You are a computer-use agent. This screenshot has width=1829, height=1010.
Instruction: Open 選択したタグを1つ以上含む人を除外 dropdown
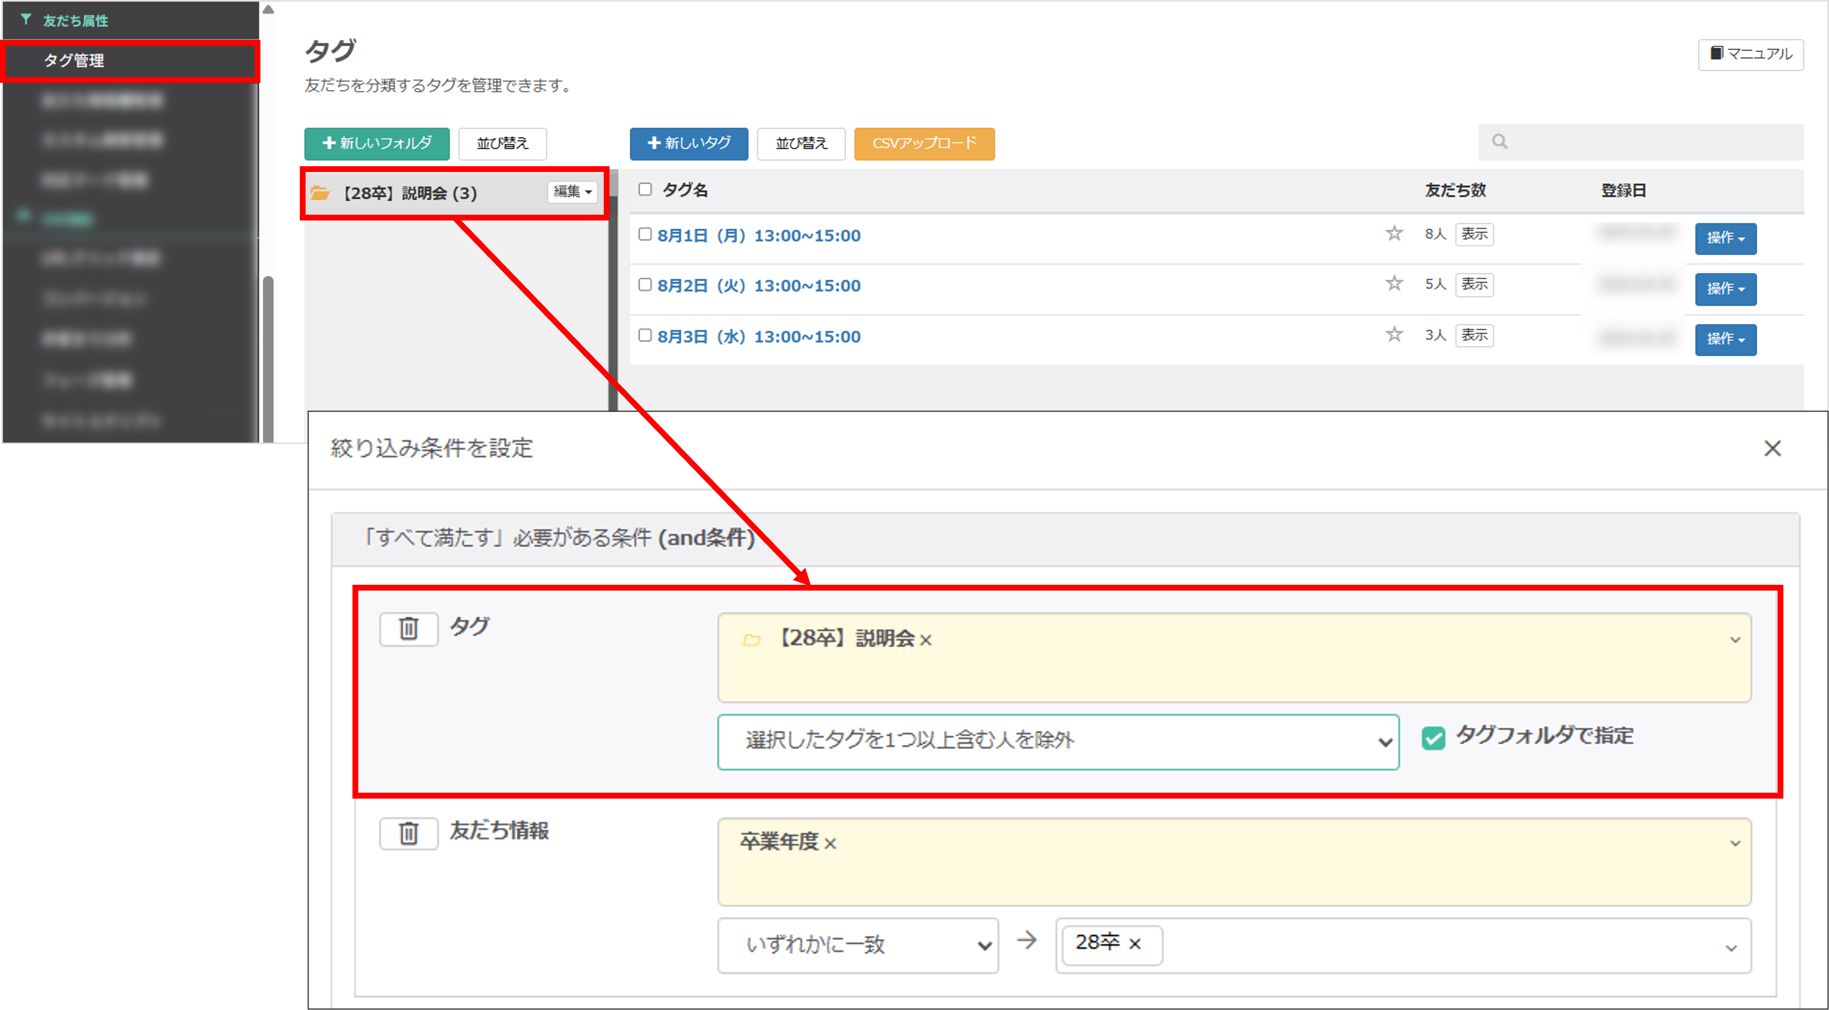(1058, 742)
